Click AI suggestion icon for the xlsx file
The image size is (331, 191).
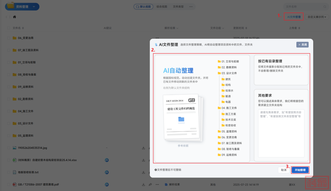(x=107, y=160)
